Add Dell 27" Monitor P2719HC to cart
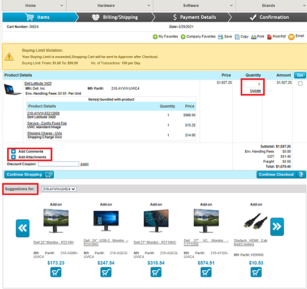 156,272
